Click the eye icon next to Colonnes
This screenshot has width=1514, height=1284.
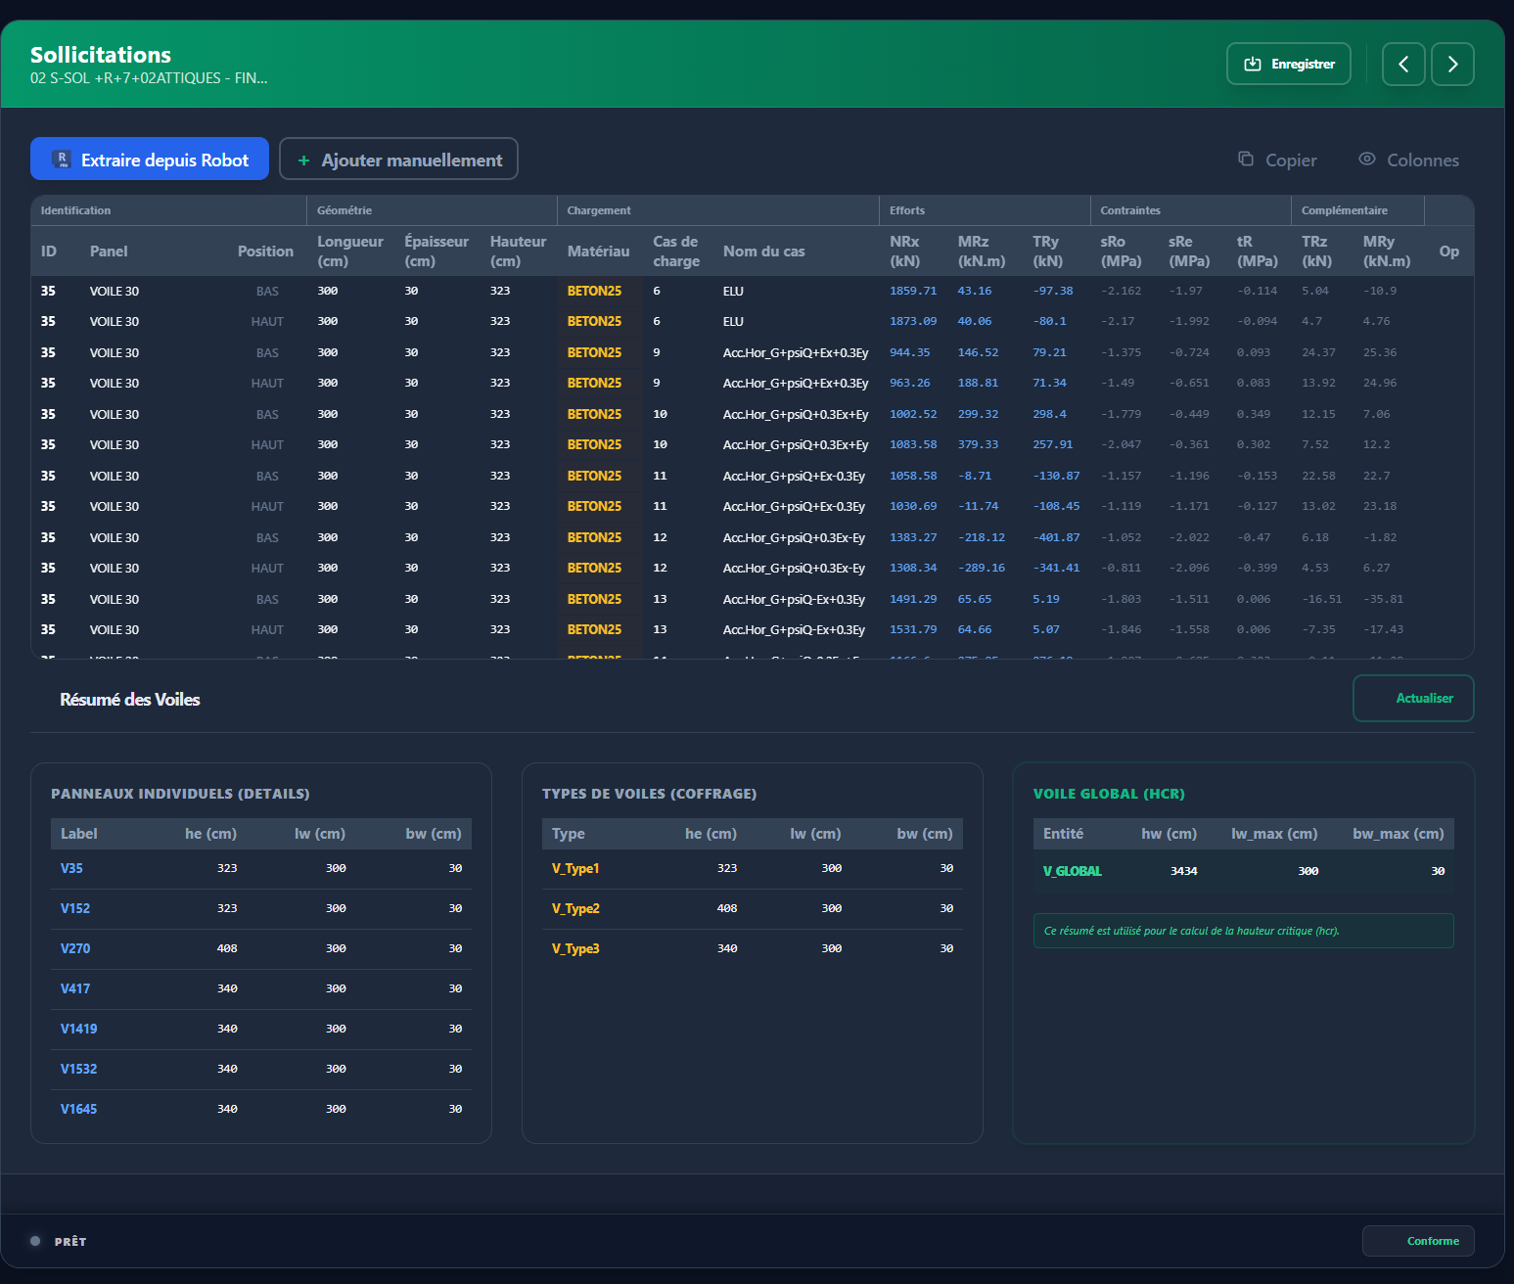tap(1366, 160)
